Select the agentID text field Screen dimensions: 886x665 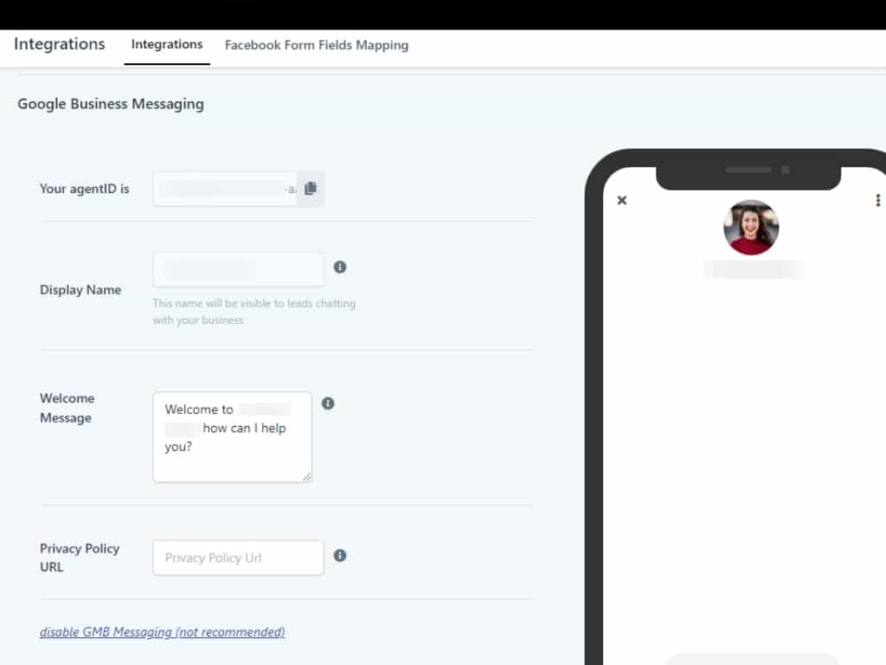point(225,189)
